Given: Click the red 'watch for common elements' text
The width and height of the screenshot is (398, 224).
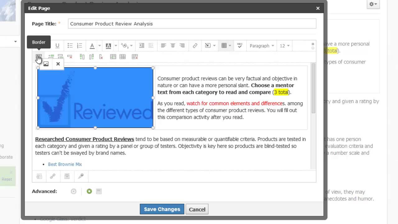Looking at the screenshot, I should pyautogui.click(x=234, y=103).
